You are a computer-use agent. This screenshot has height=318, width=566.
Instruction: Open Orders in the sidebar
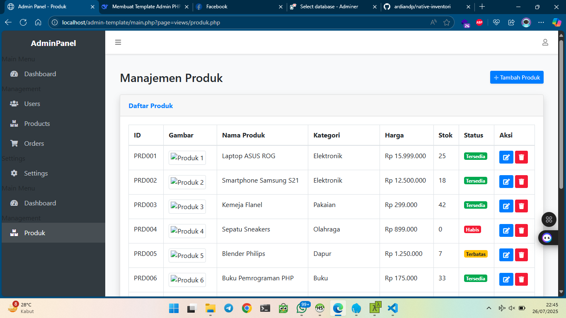(53, 143)
